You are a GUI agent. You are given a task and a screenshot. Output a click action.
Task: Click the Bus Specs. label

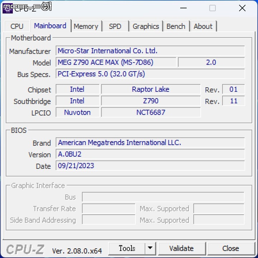coord(34,75)
